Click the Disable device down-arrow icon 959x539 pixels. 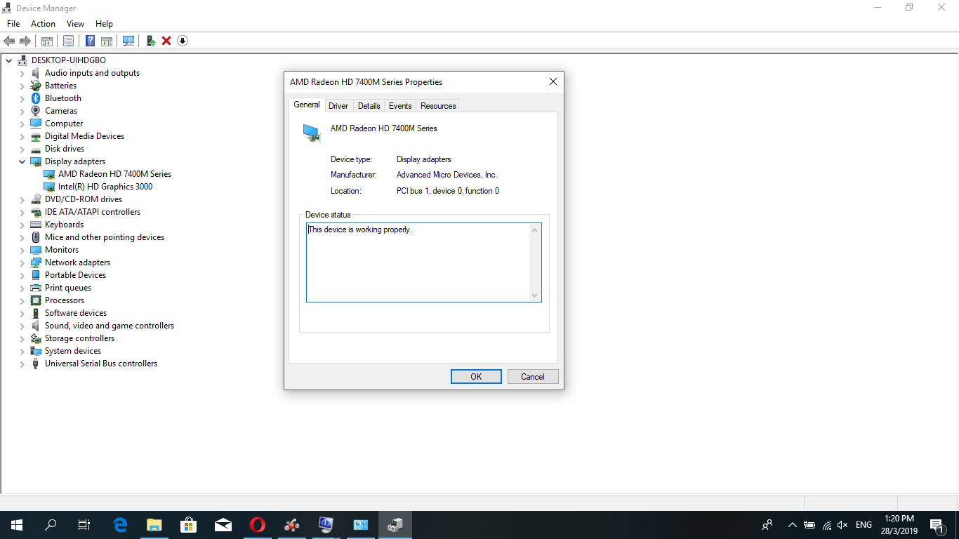coord(183,41)
